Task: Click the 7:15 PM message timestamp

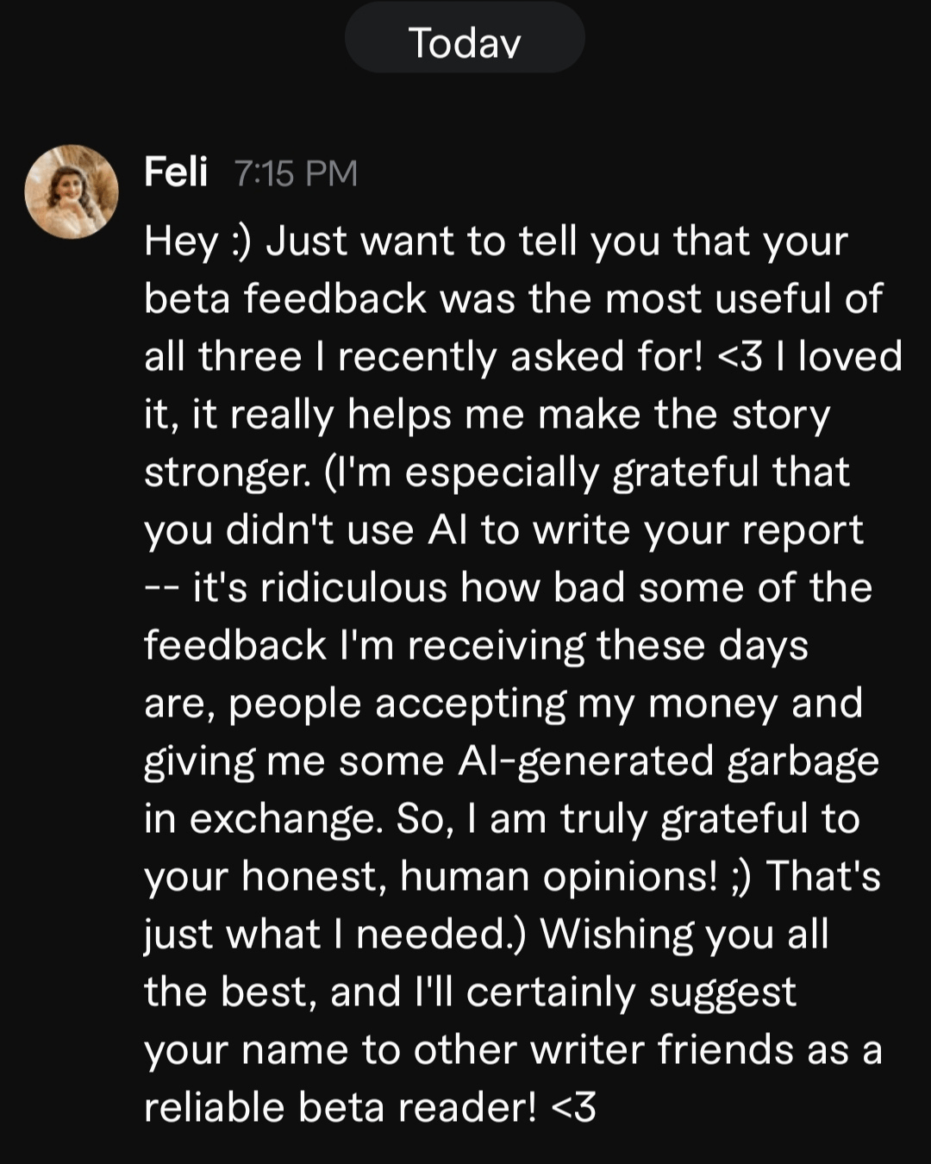Action: click(x=295, y=173)
